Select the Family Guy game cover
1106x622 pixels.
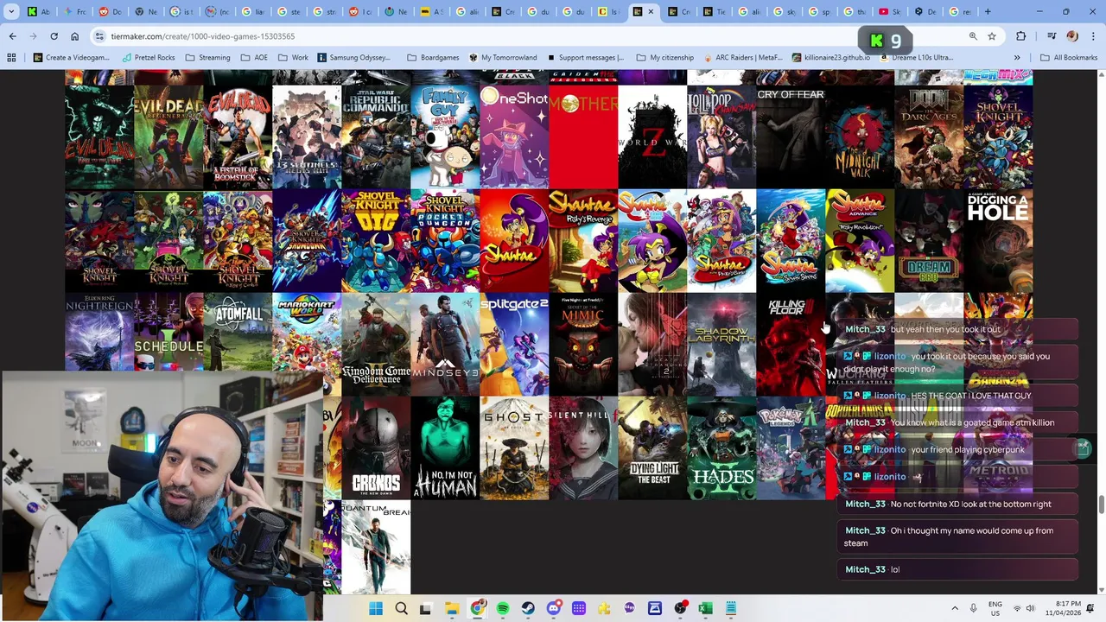445,136
